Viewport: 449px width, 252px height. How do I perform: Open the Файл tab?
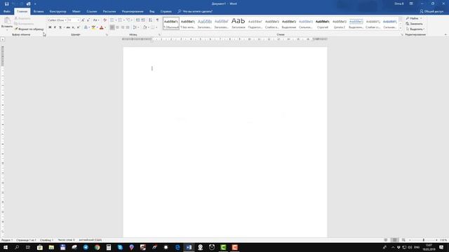point(7,11)
